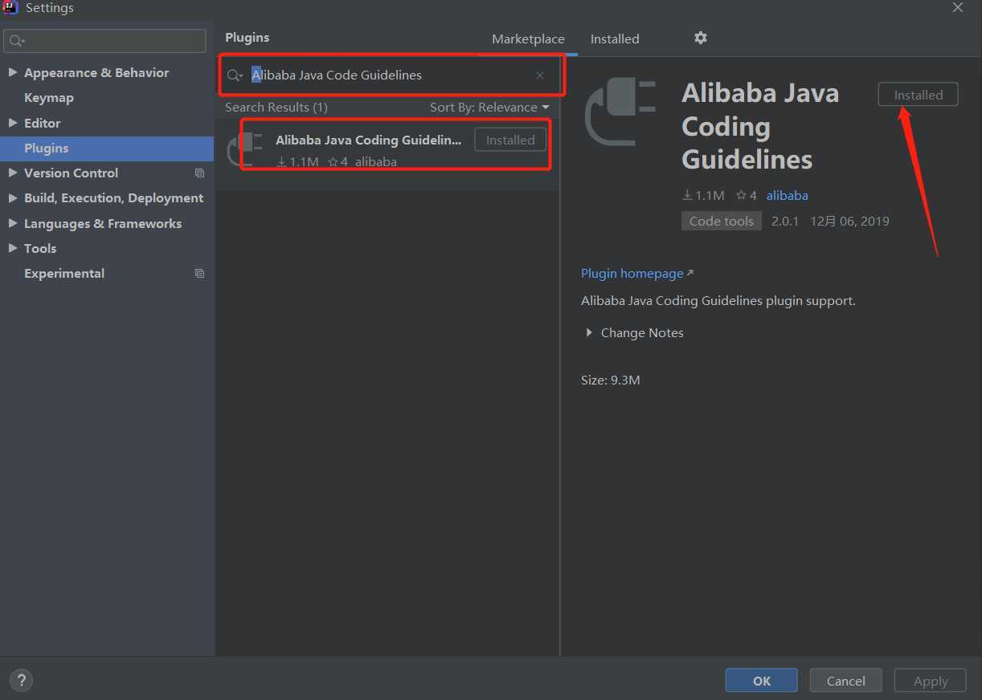Click the help question mark icon
The height and width of the screenshot is (700, 982).
click(x=21, y=681)
